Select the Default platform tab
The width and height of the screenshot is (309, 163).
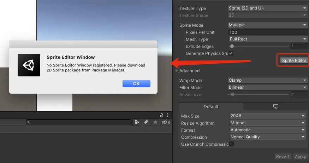[x=211, y=106]
